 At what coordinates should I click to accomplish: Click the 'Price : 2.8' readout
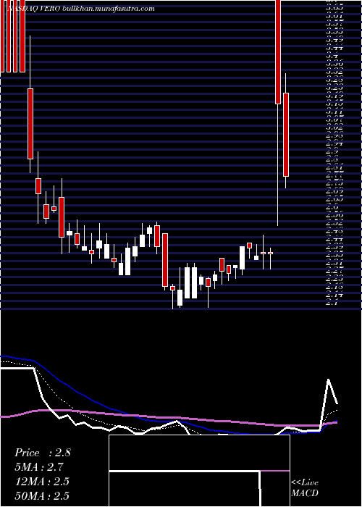pyautogui.click(x=42, y=453)
